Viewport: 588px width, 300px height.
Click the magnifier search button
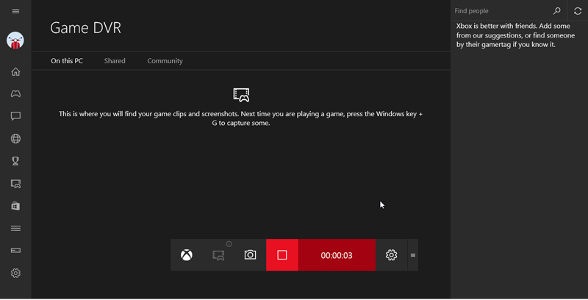[556, 11]
